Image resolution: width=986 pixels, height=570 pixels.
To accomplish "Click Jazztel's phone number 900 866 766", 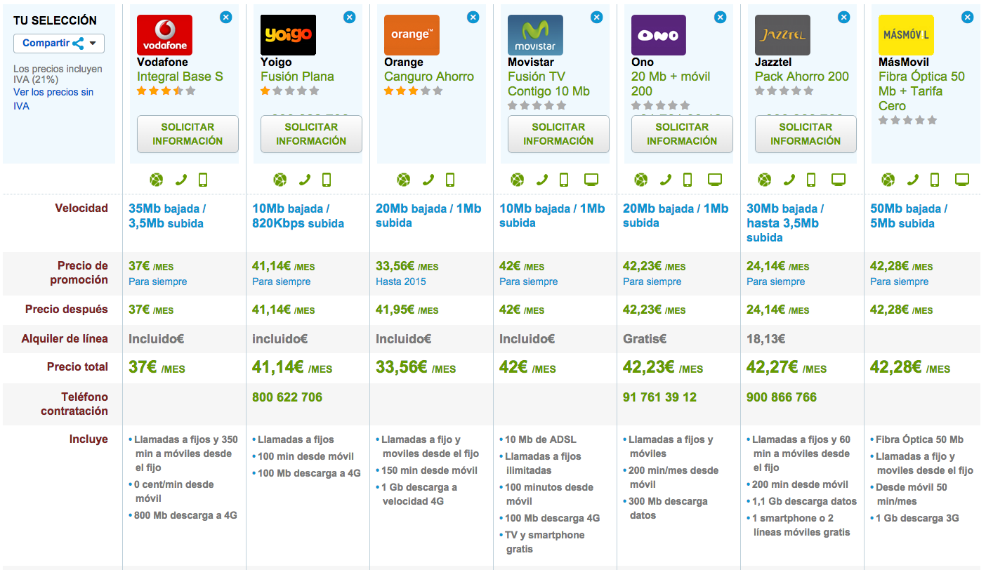I will click(x=782, y=397).
